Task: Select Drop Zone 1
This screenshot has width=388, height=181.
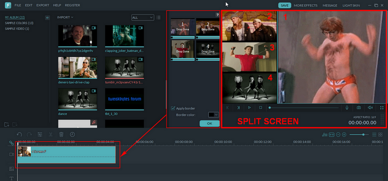Action: (183, 27)
